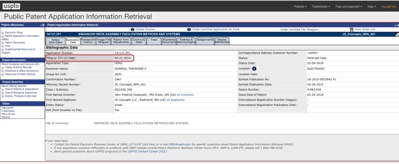The width and height of the screenshot is (399, 164).
Task: Click the all Applicants link
Action: [x=176, y=100]
